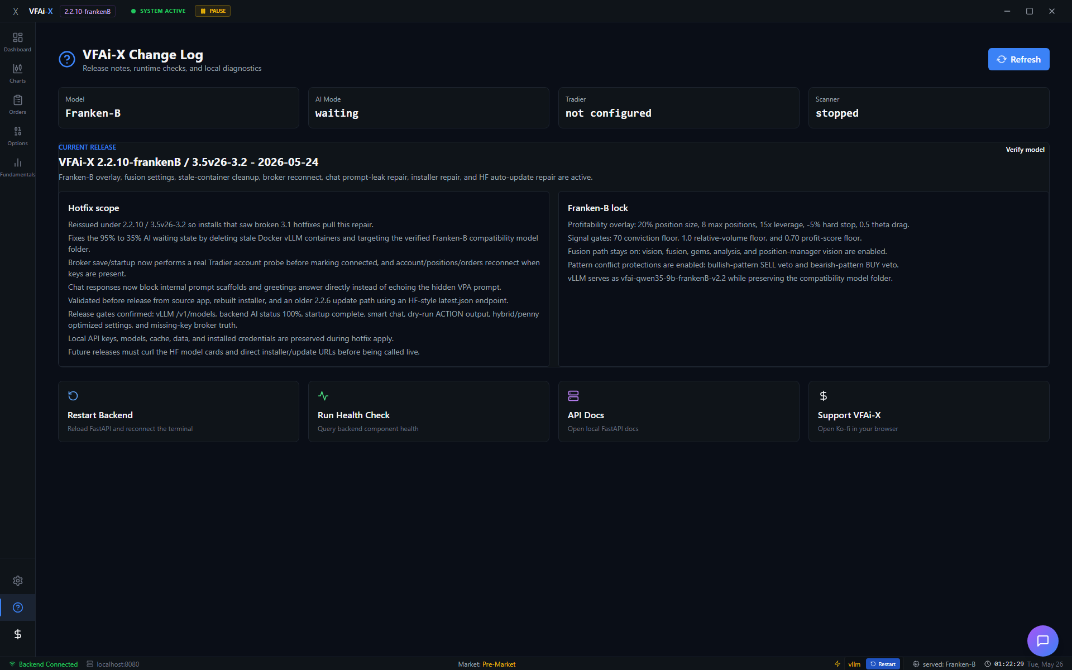Click the Tradier not configured card

[679, 108]
